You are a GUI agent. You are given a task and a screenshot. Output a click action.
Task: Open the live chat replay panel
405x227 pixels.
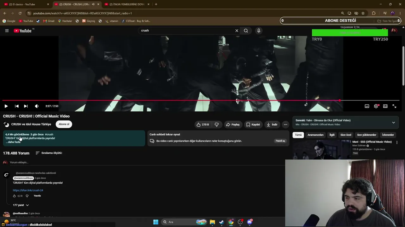(280, 141)
